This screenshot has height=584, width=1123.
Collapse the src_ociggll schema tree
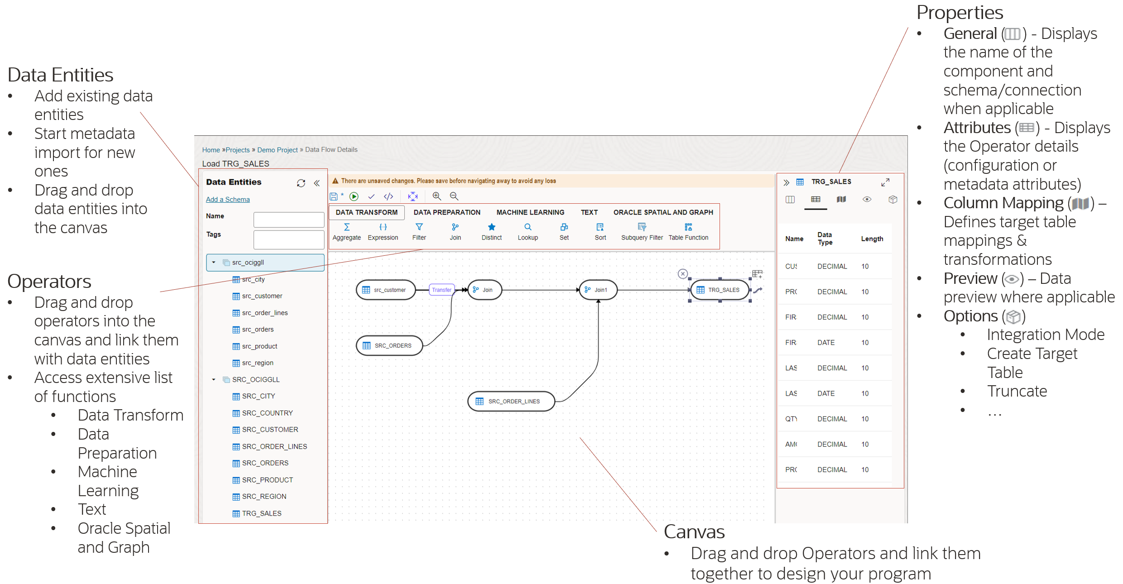point(214,263)
